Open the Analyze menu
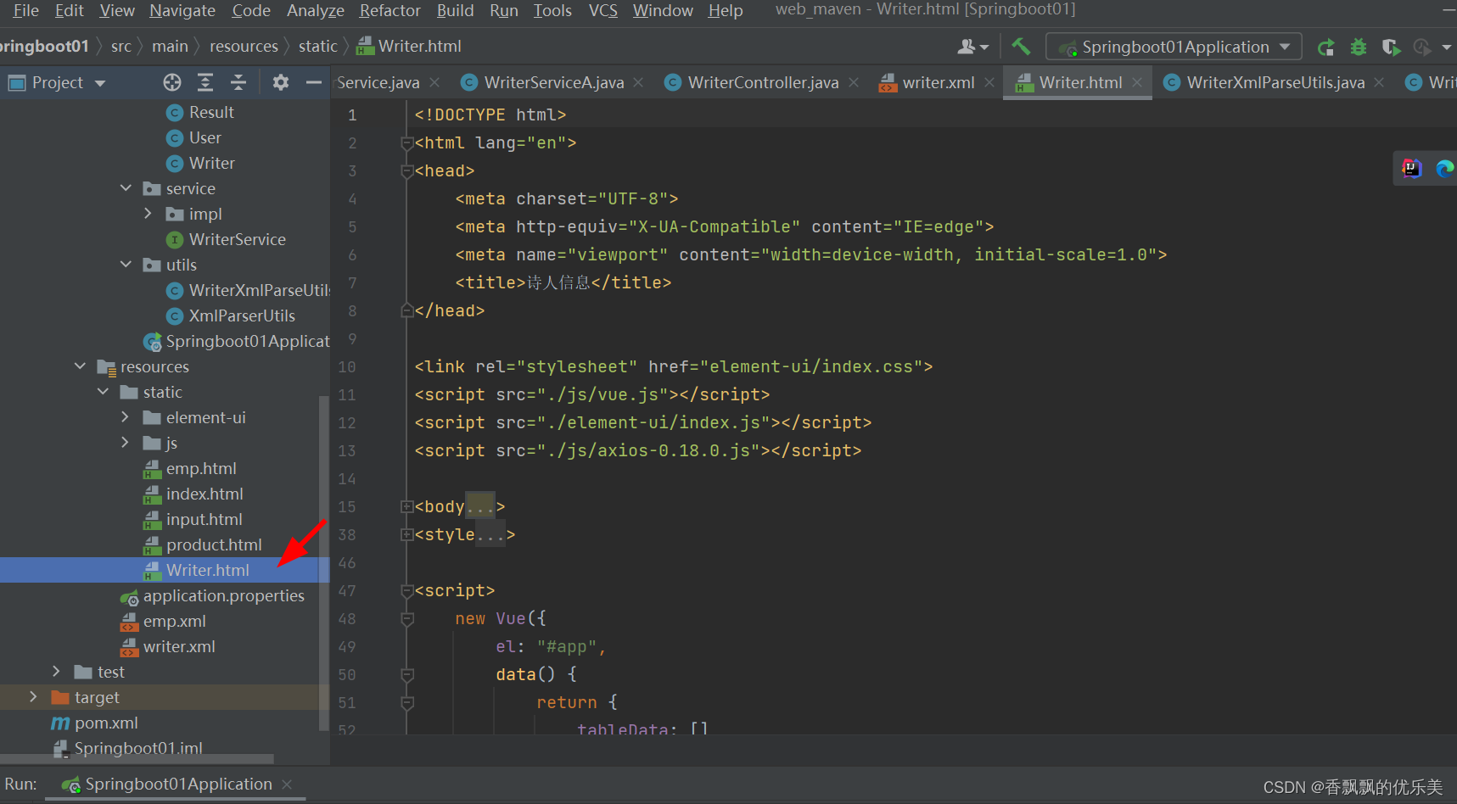 315,10
